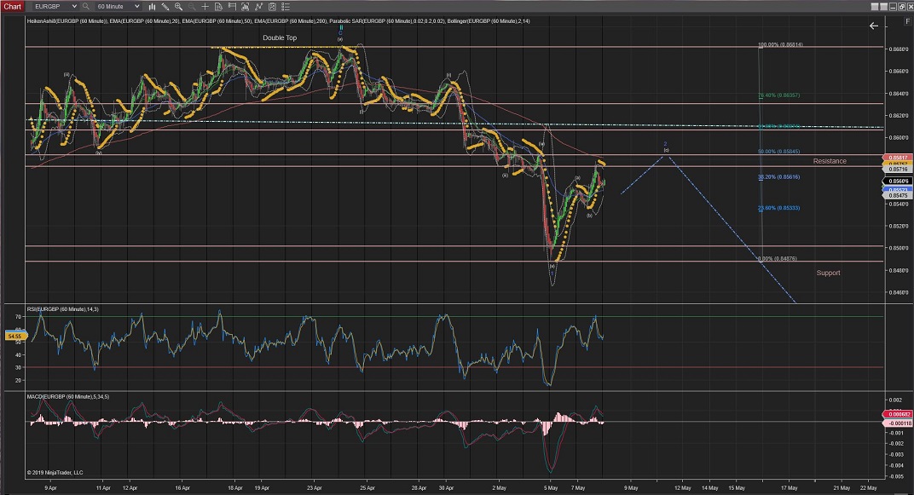The height and width of the screenshot is (495, 914).
Task: Open the bar type chart style icon
Action: pos(153,6)
